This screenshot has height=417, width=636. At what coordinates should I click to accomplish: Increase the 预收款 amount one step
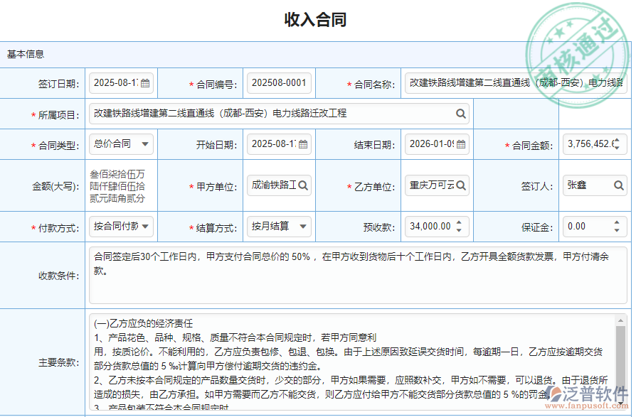[460, 222]
